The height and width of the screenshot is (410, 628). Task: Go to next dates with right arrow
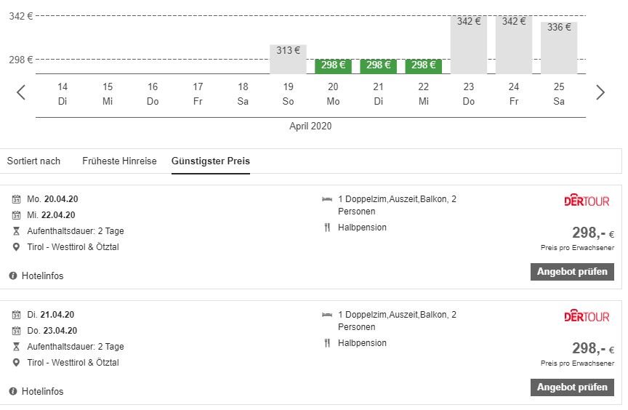point(600,92)
